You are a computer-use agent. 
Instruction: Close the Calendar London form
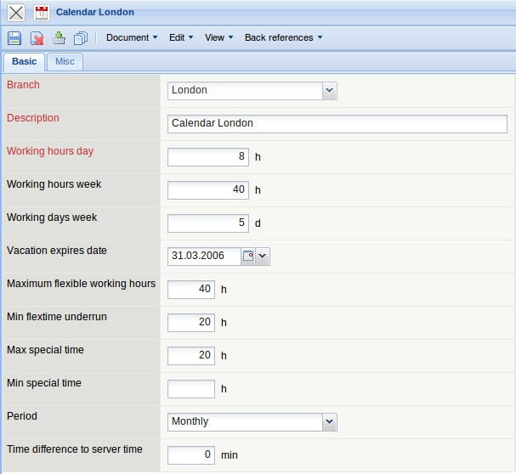[15, 13]
